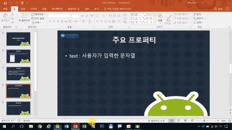The width and height of the screenshot is (232, 130).
Task: Click the Share (공유) button
Action: (x=218, y=9)
